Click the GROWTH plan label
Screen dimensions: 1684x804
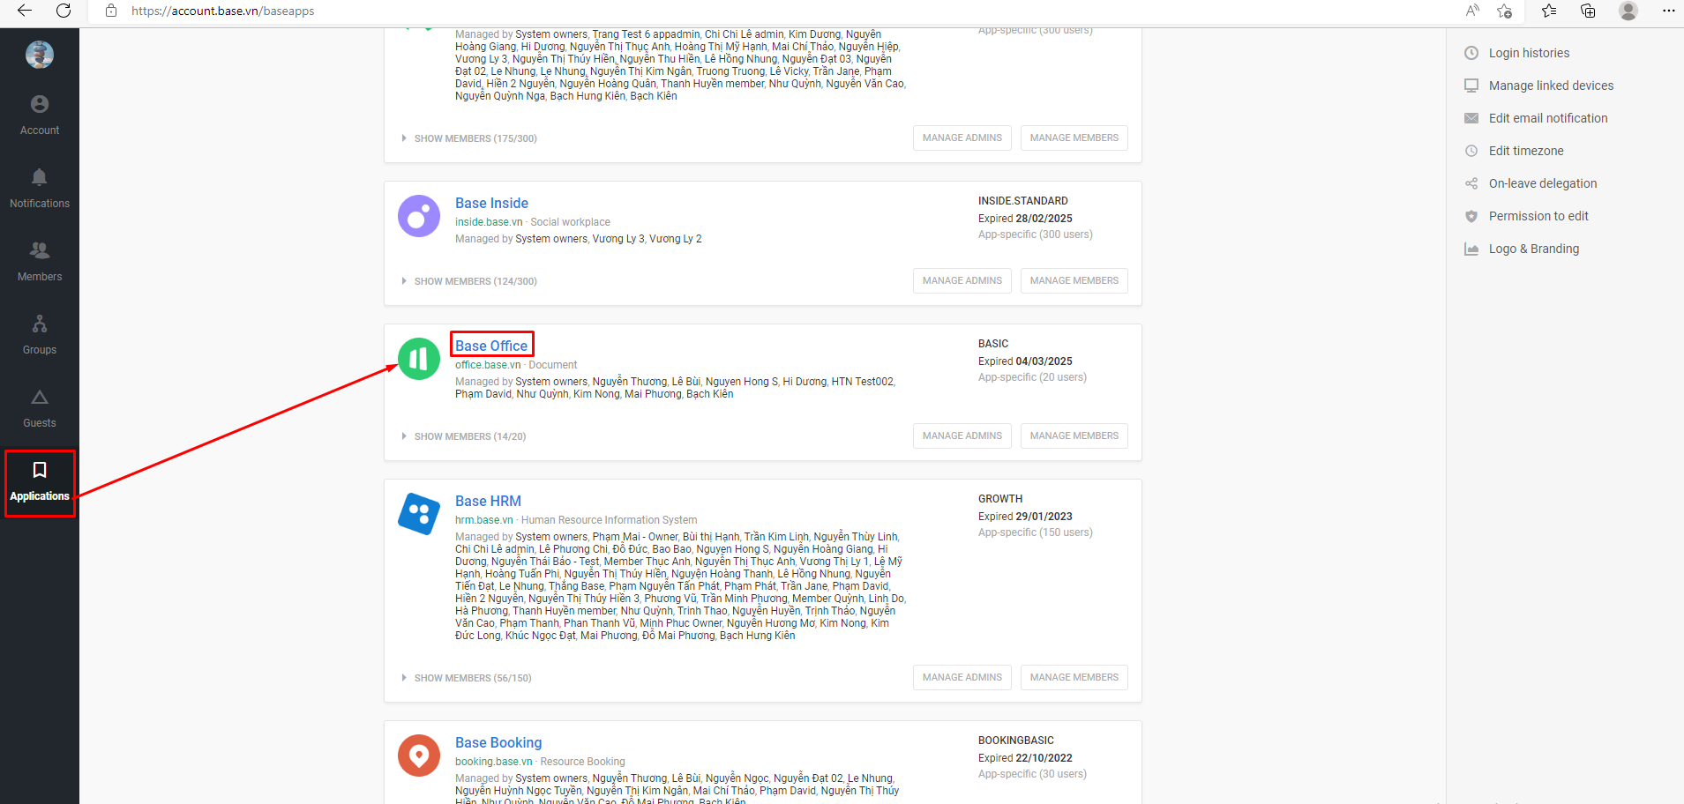[1000, 499]
